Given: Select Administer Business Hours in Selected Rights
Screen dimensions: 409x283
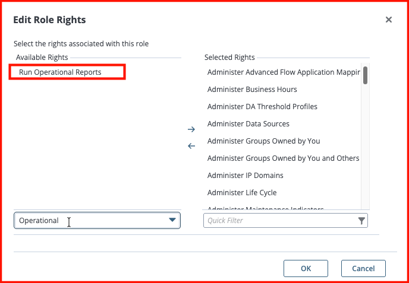Looking at the screenshot, I should pos(283,90).
